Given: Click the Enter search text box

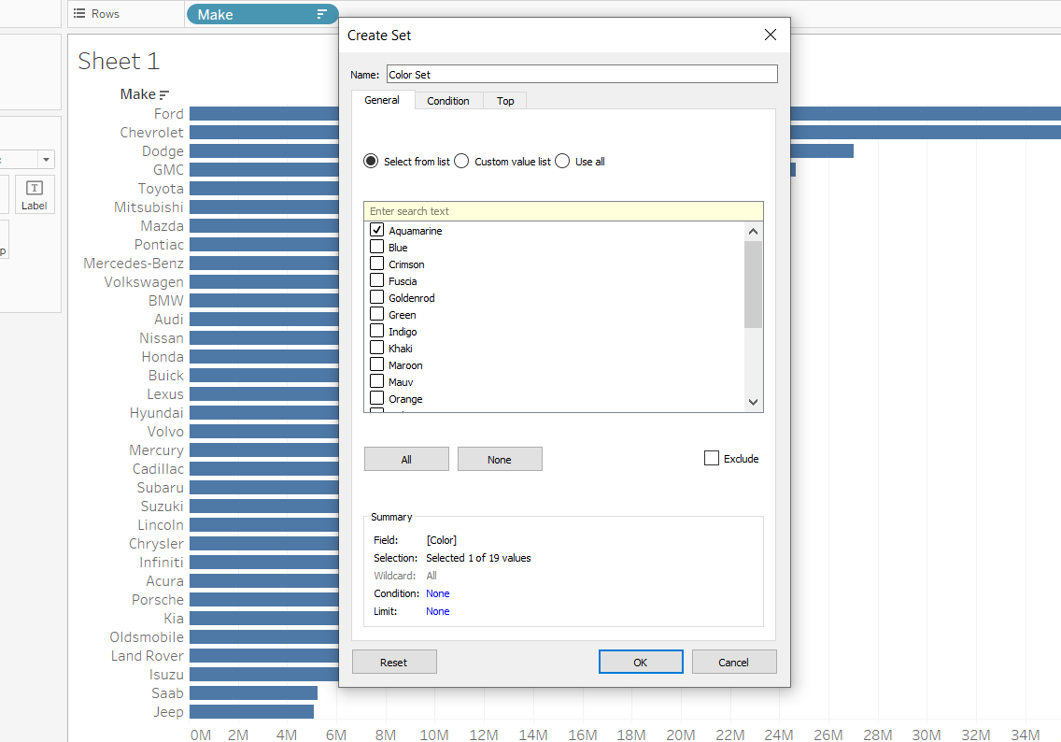Looking at the screenshot, I should click(x=563, y=211).
